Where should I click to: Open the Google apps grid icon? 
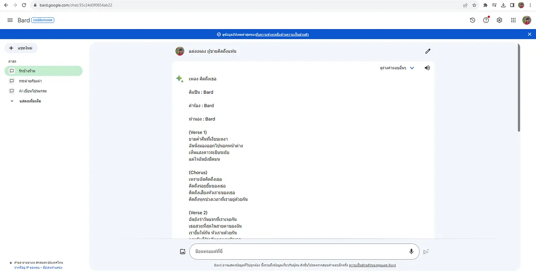pyautogui.click(x=513, y=20)
